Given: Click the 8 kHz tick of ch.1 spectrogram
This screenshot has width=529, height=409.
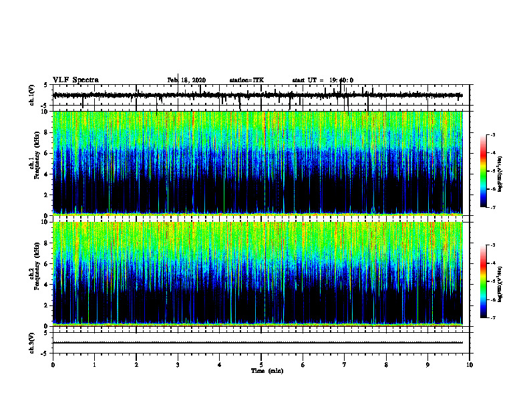Looking at the screenshot, I should 47,132.
